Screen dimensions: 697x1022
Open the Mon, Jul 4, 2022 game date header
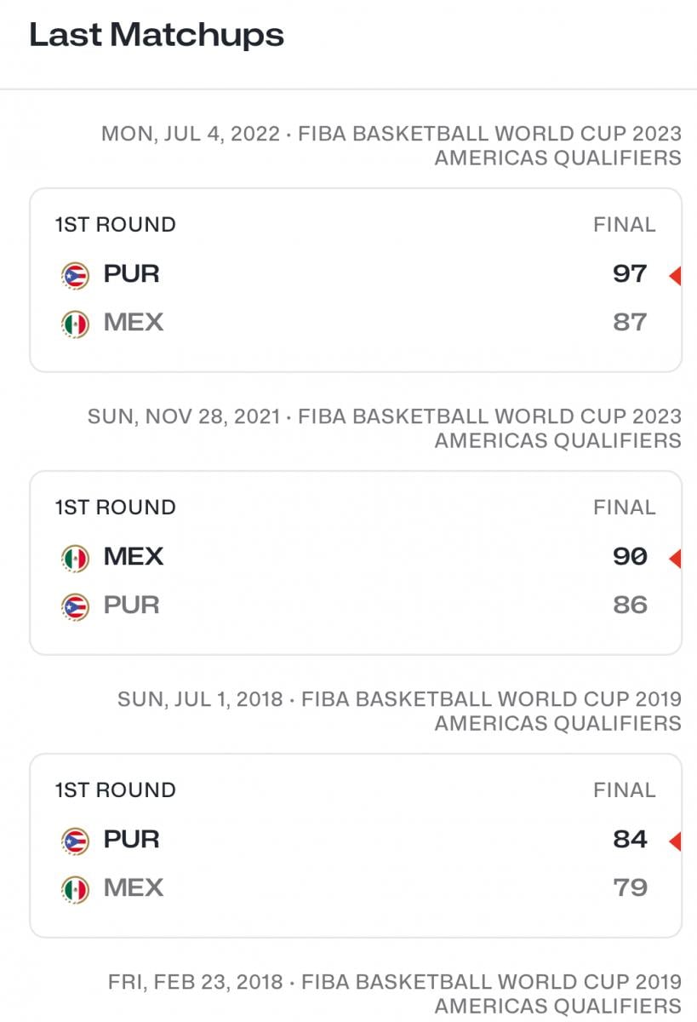click(391, 145)
